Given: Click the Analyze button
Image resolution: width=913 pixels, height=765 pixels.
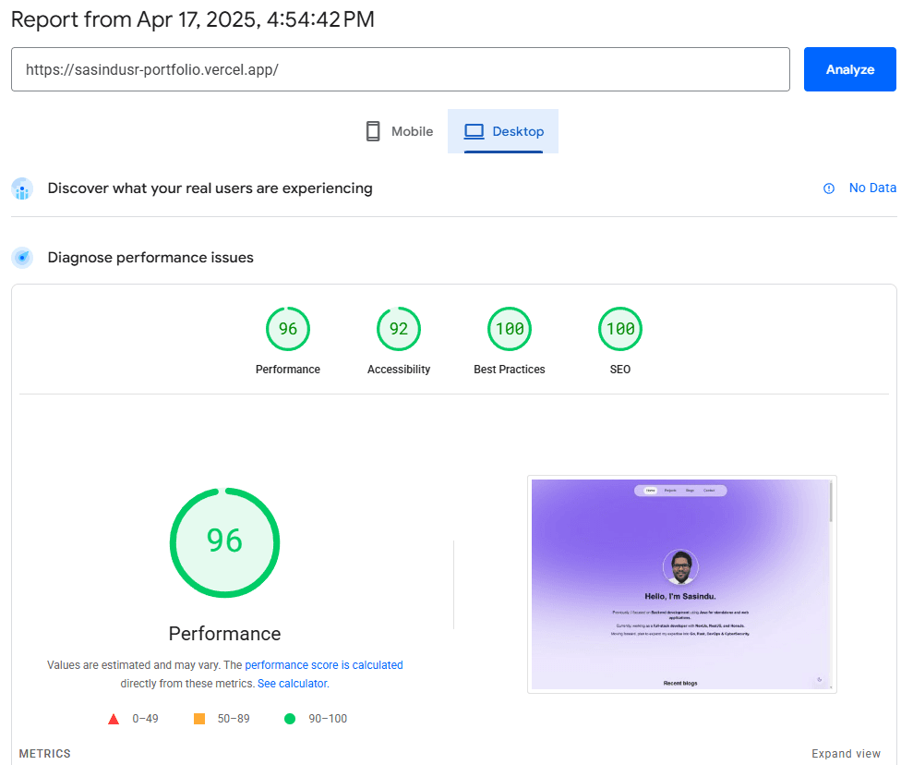Looking at the screenshot, I should [x=849, y=68].
